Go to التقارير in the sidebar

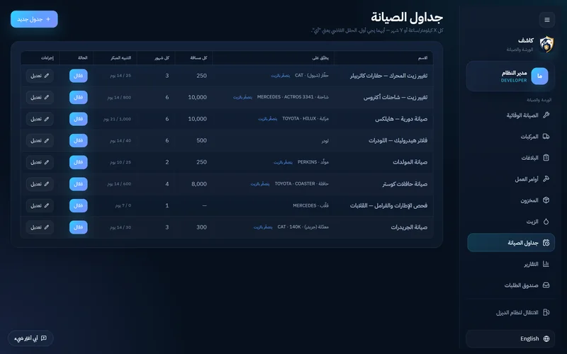511,264
